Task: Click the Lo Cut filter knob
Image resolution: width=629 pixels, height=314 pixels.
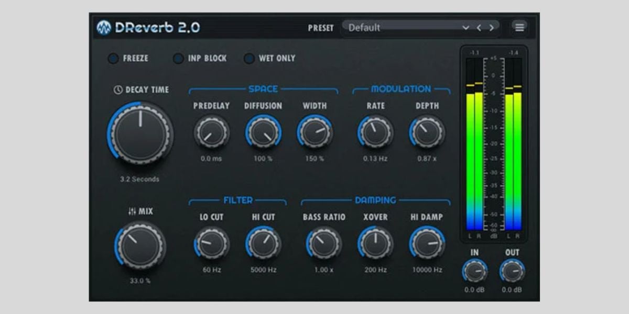Action: 211,244
